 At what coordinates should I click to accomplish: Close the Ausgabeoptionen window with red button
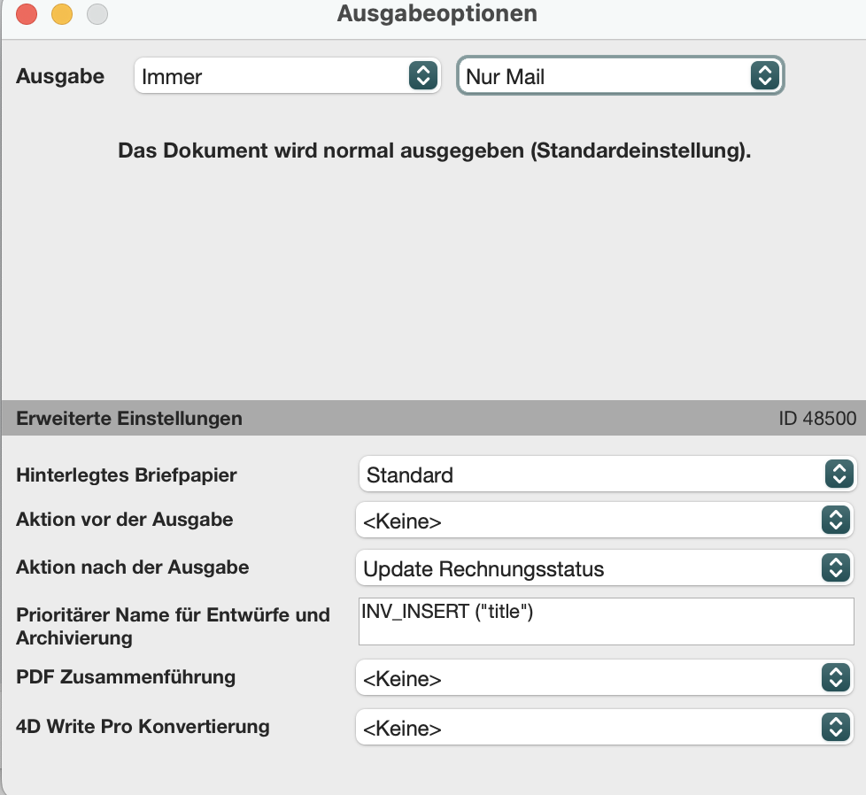27,14
